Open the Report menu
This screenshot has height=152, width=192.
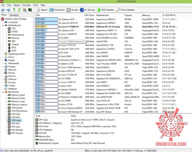click(17, 5)
